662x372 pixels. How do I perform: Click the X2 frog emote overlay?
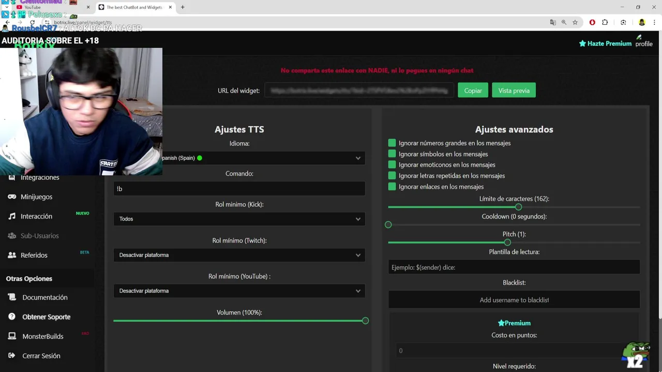636,355
